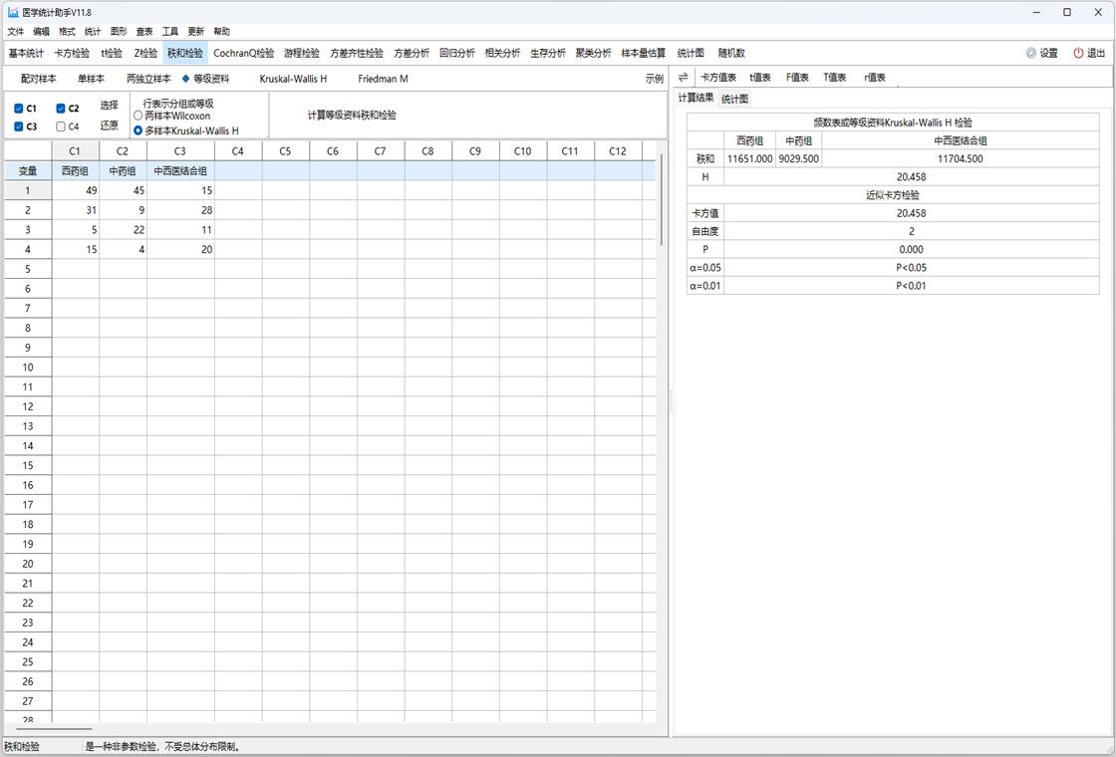Switch to 回归分析 tab
This screenshot has width=1116, height=757.
[x=457, y=54]
